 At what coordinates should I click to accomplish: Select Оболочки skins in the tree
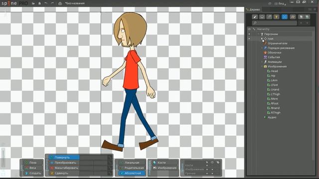274,53
